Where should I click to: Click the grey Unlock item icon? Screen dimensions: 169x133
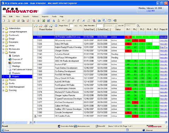tap(59, 21)
